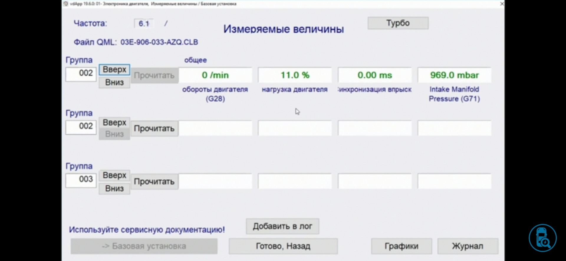Click the Измеряемые величины heading
Viewport: 566px width, 261px height.
coord(283,29)
